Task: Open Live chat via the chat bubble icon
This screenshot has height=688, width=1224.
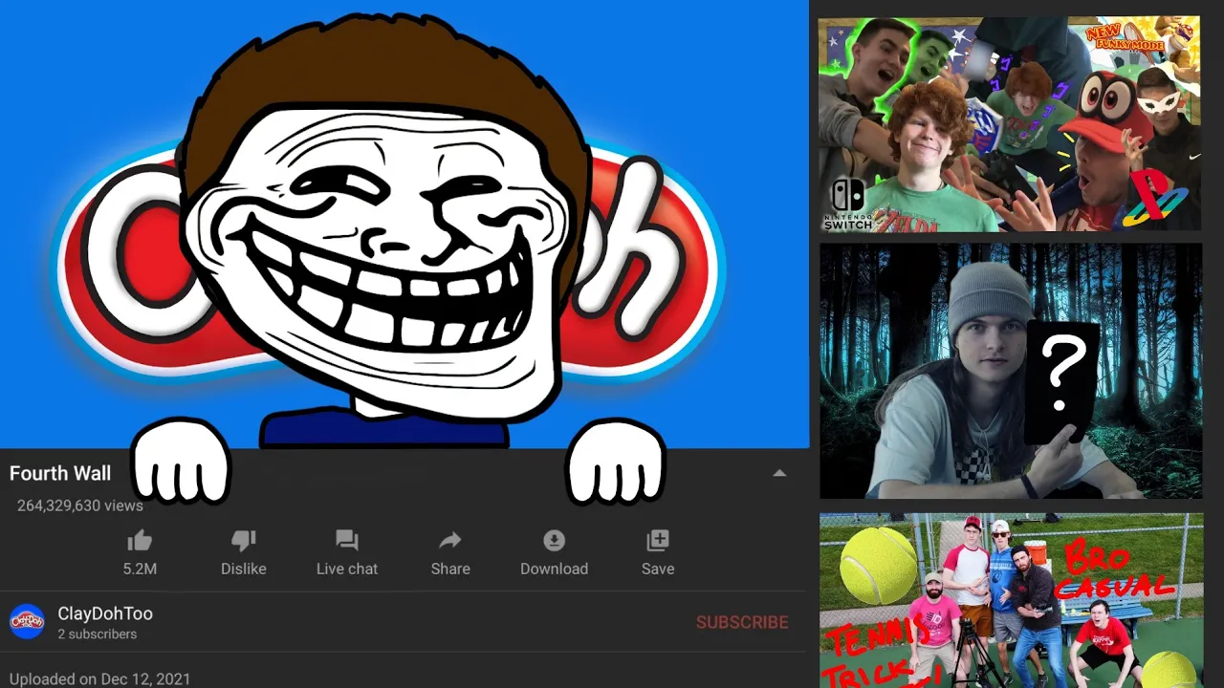Action: coord(347,541)
